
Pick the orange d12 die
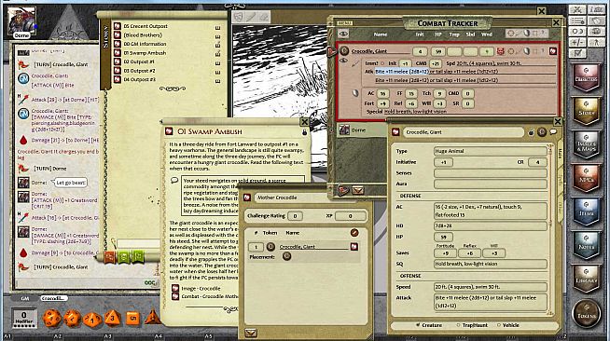point(73,319)
